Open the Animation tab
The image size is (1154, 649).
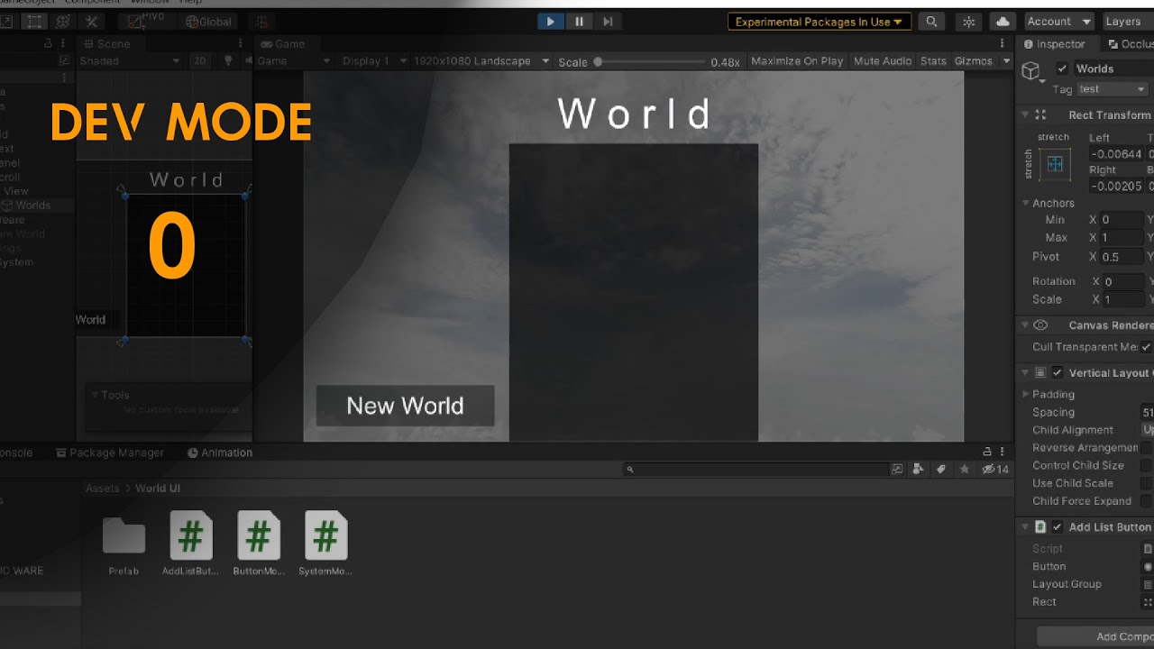[220, 452]
